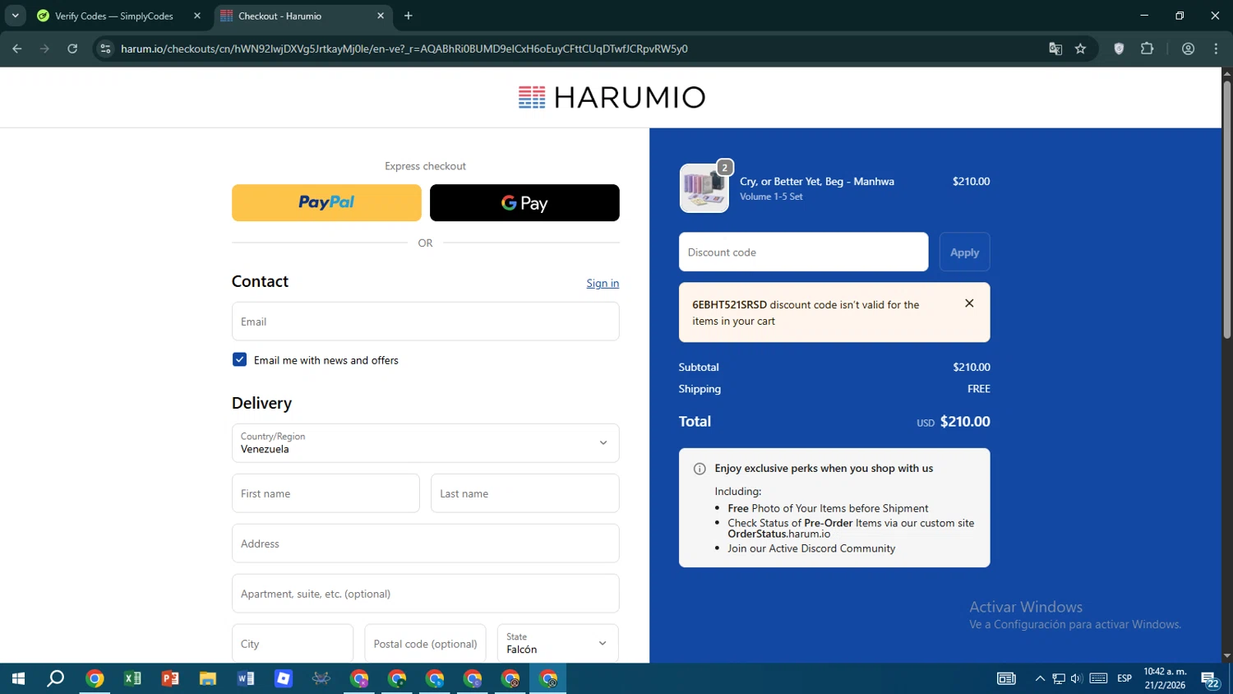Screen dimensions: 1233x694
Task: Click the City field
Action: [293, 643]
